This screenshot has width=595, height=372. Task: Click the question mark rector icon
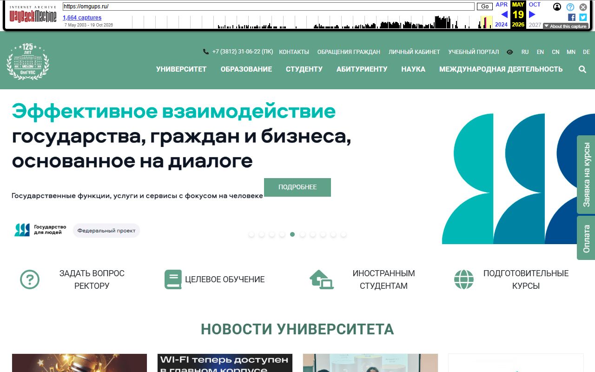30,279
